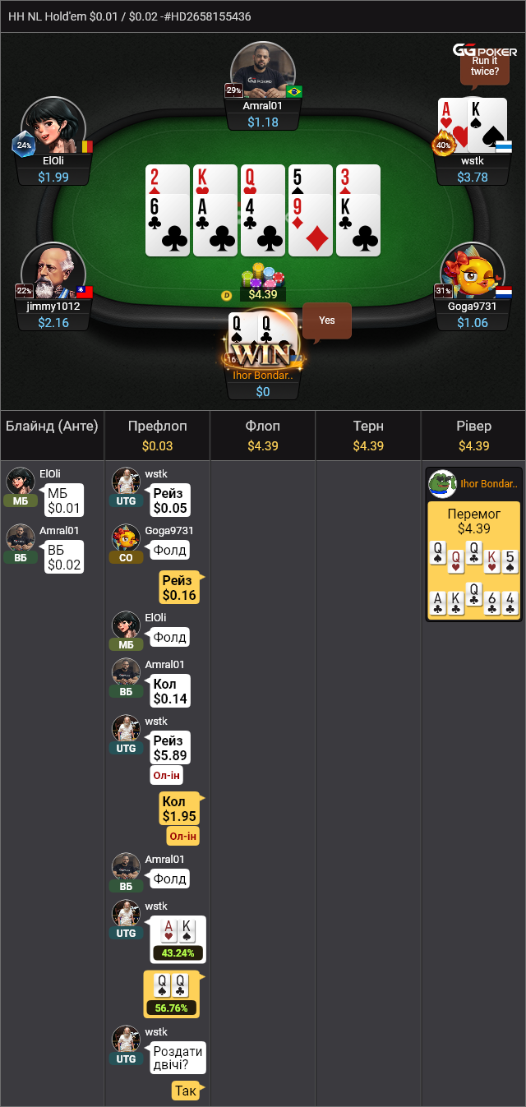
Task: Click jimmy1012's player avatar
Action: (53, 271)
